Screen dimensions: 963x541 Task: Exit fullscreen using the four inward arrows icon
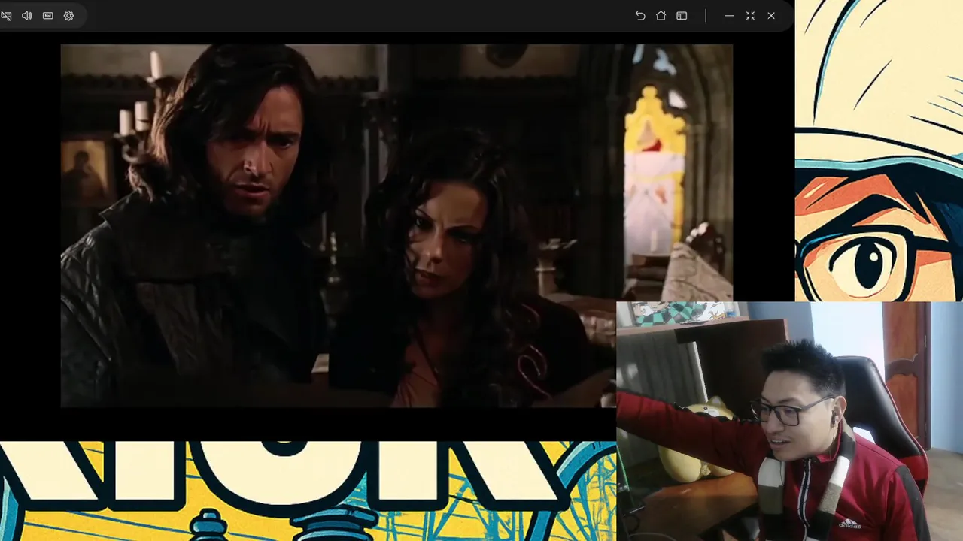[750, 16]
